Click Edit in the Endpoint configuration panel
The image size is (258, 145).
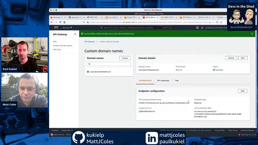tap(243, 91)
